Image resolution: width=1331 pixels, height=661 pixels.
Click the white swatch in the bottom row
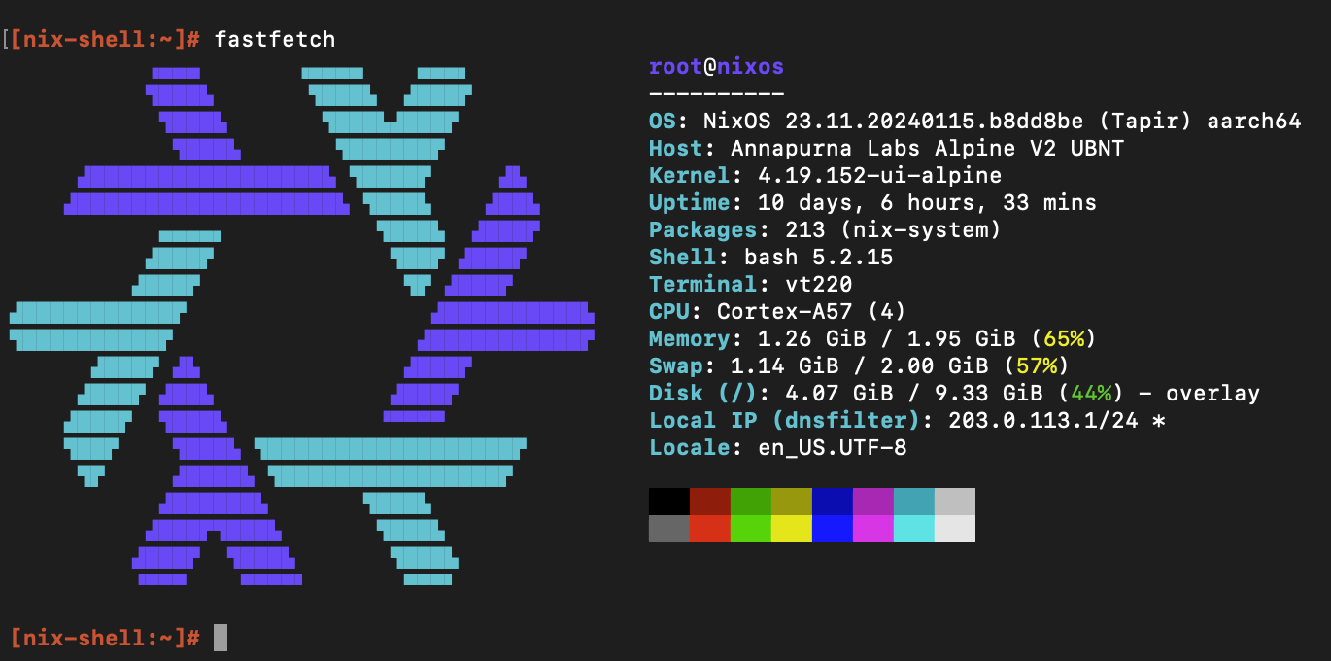point(954,529)
